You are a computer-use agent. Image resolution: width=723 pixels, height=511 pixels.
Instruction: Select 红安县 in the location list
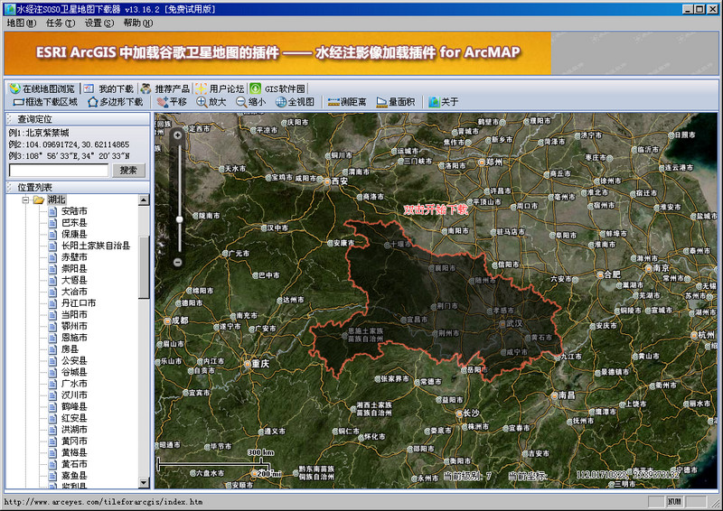pyautogui.click(x=74, y=418)
